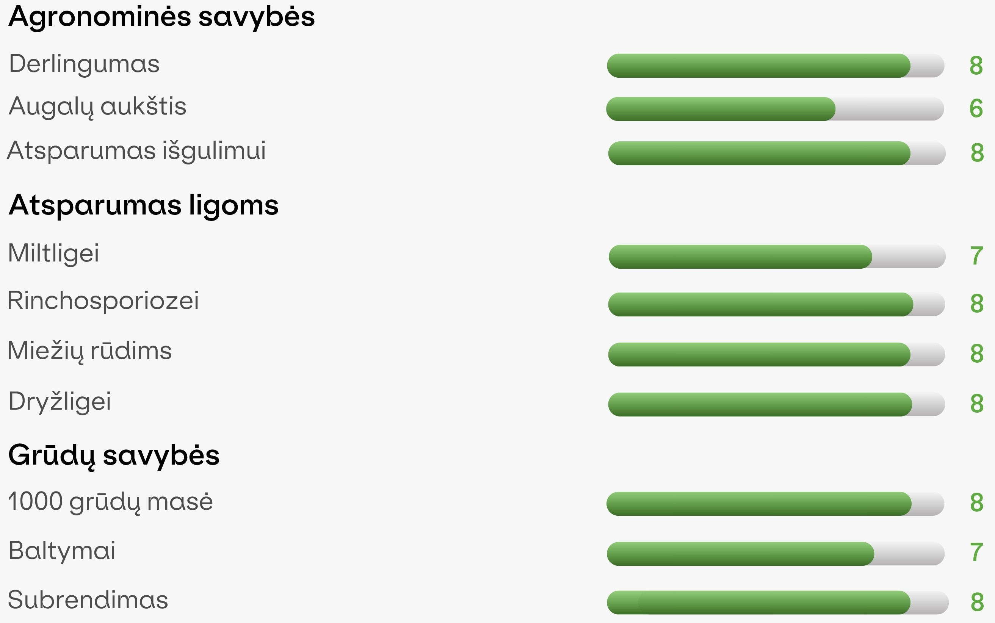Click the Augalų aukštis score 6
Viewport: 995px width, 623px height.
976,109
